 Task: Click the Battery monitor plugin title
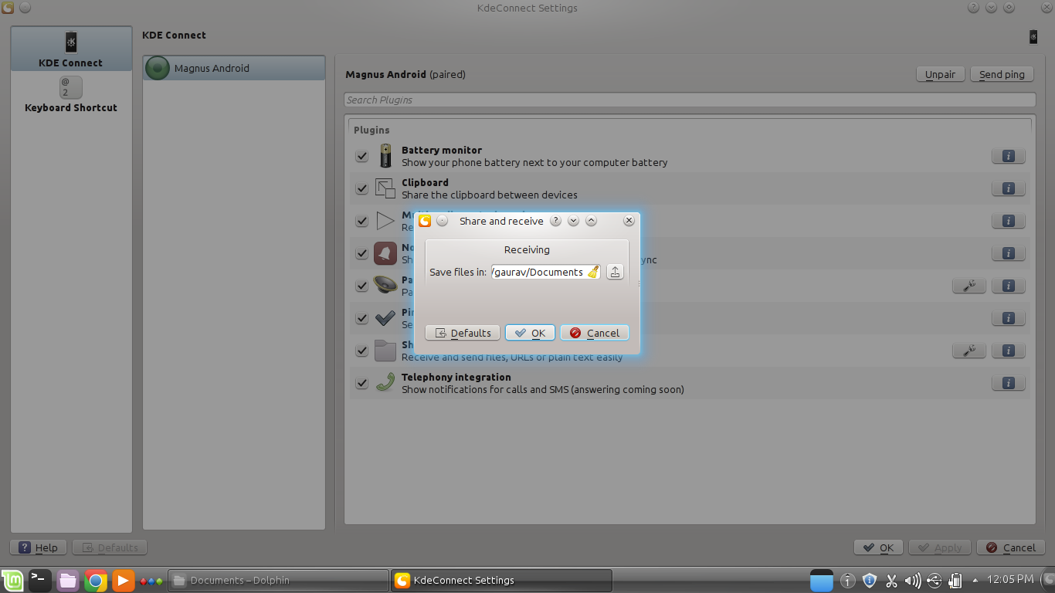point(442,150)
